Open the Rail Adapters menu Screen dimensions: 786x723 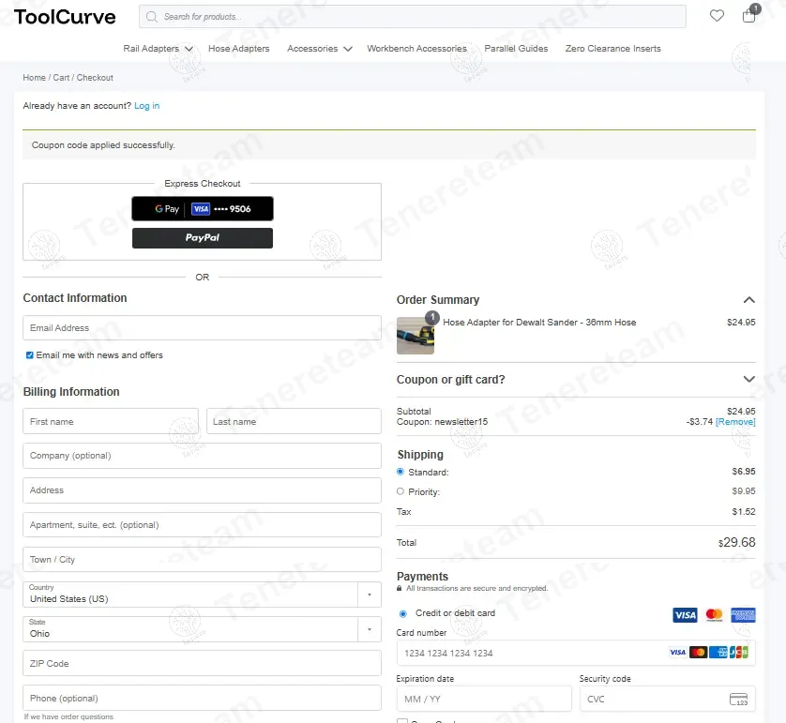pos(157,49)
